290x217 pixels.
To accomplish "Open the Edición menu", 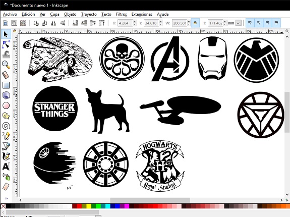I will click(x=28, y=14).
